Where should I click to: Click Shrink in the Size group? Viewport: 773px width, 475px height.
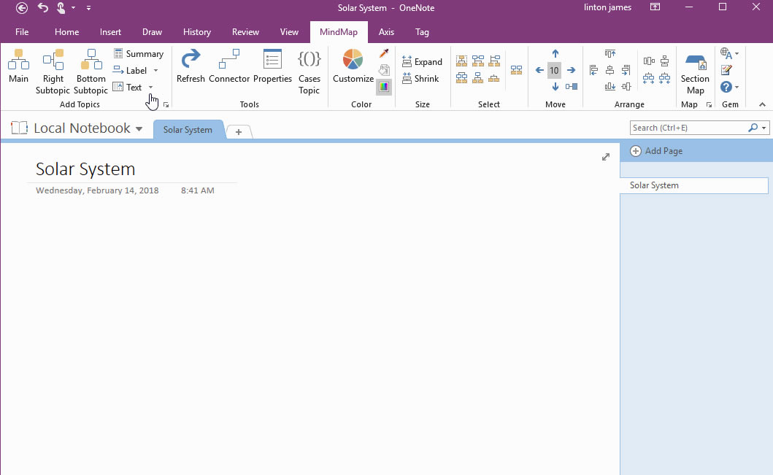[x=422, y=78]
